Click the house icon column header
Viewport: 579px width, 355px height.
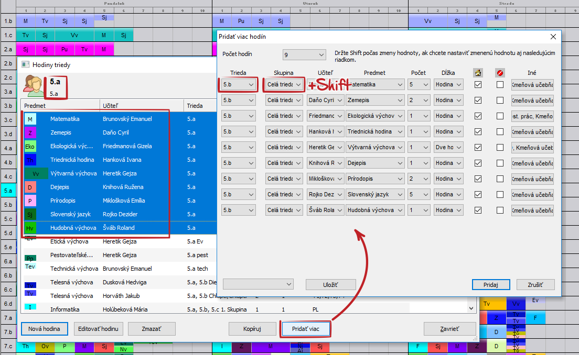click(x=478, y=73)
